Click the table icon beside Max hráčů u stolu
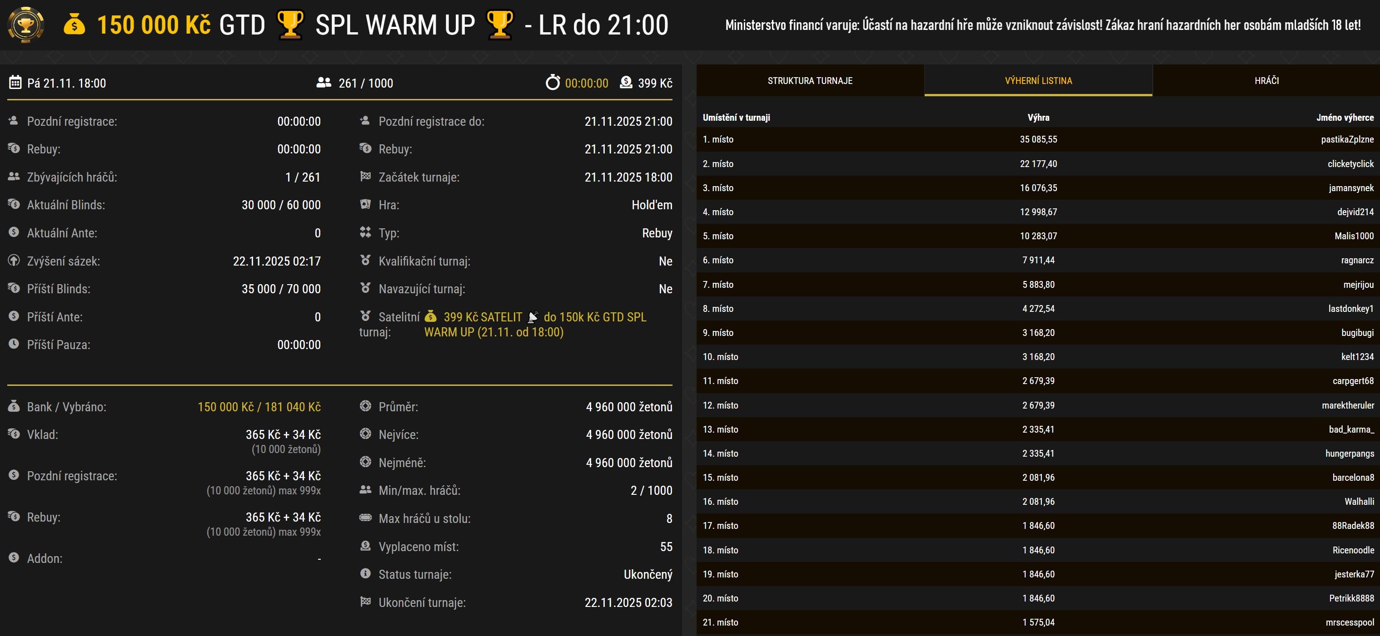The image size is (1380, 636). 365,518
